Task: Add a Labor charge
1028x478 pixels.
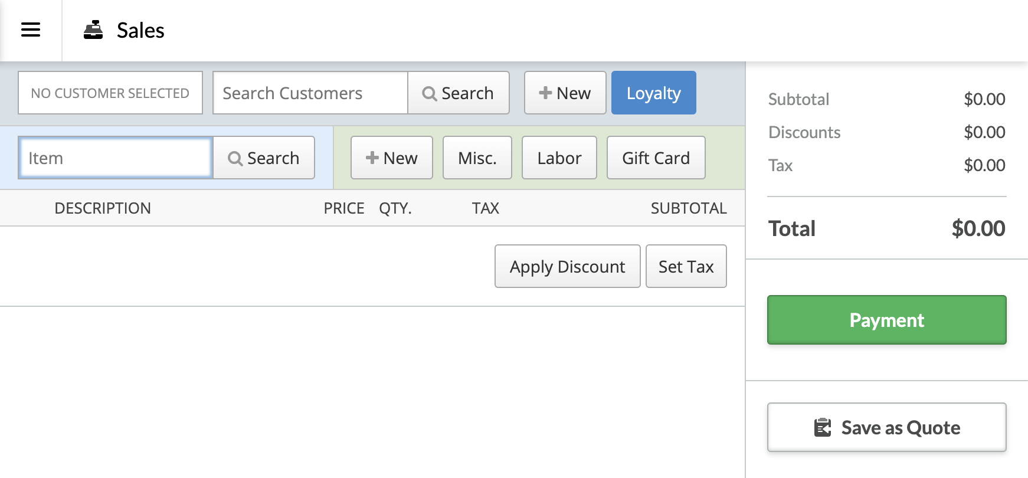Action: (559, 158)
